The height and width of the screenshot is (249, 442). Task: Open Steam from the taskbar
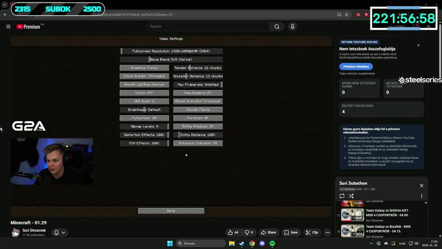tap(242, 243)
